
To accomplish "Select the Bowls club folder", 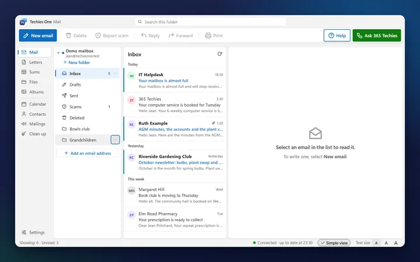I will pyautogui.click(x=87, y=129).
